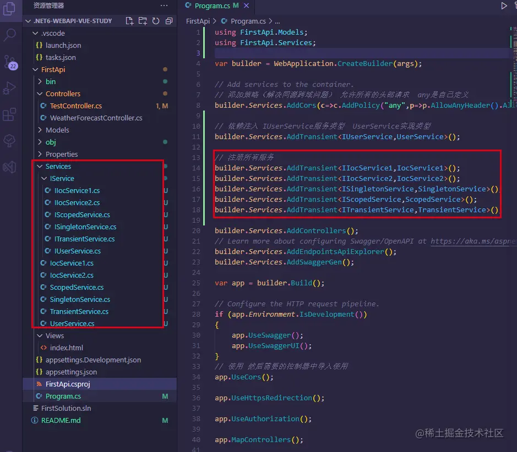Open UserService.cs file
517x452 pixels.
click(100, 324)
